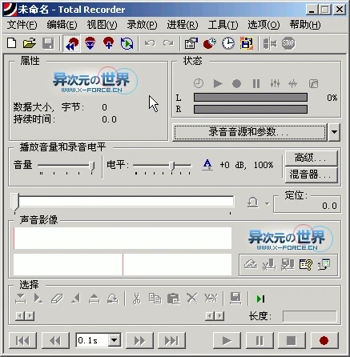Open the 文件(F) menu
Screen dimensions: 350x357
point(22,25)
